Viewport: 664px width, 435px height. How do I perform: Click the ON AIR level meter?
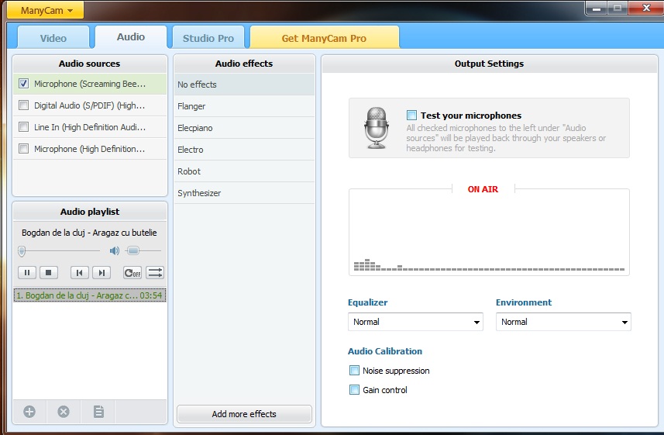(489, 232)
